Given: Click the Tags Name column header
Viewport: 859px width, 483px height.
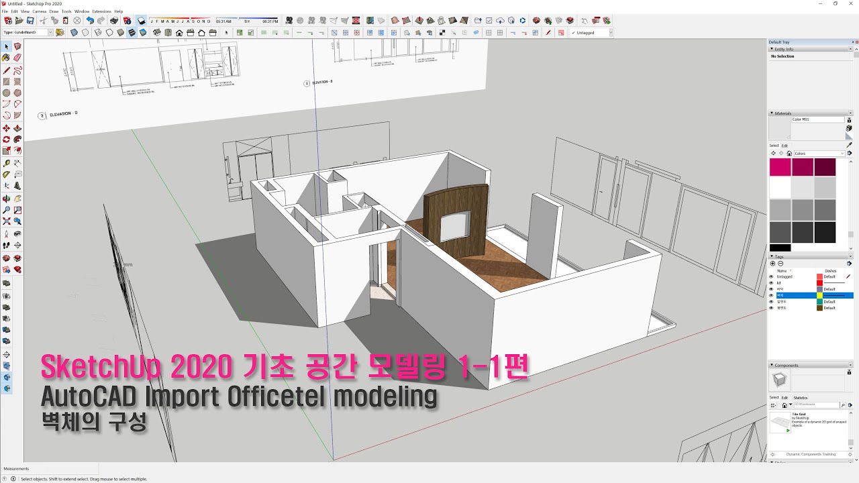Looking at the screenshot, I should [781, 270].
